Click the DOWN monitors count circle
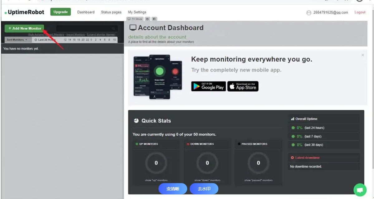 click(207, 163)
